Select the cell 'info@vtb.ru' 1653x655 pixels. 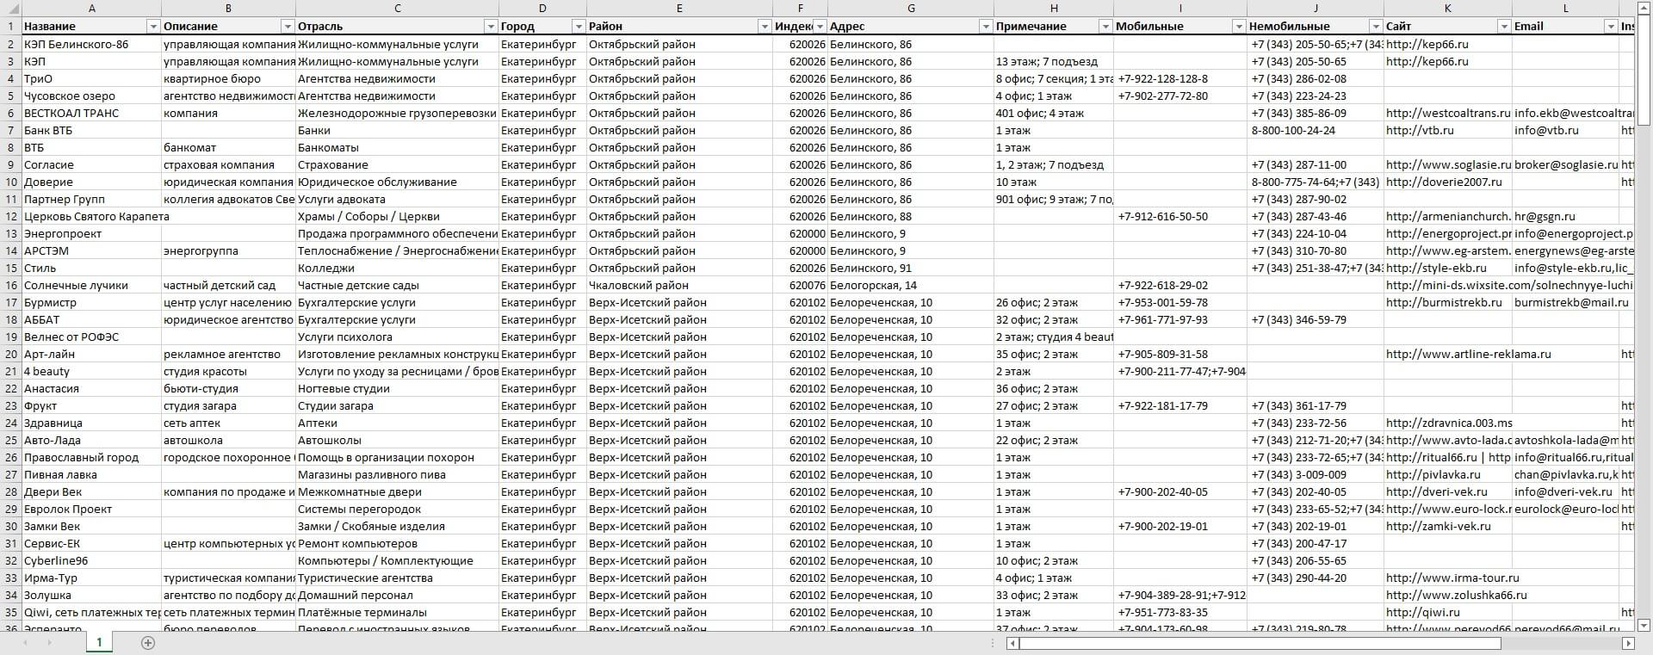coord(1565,130)
